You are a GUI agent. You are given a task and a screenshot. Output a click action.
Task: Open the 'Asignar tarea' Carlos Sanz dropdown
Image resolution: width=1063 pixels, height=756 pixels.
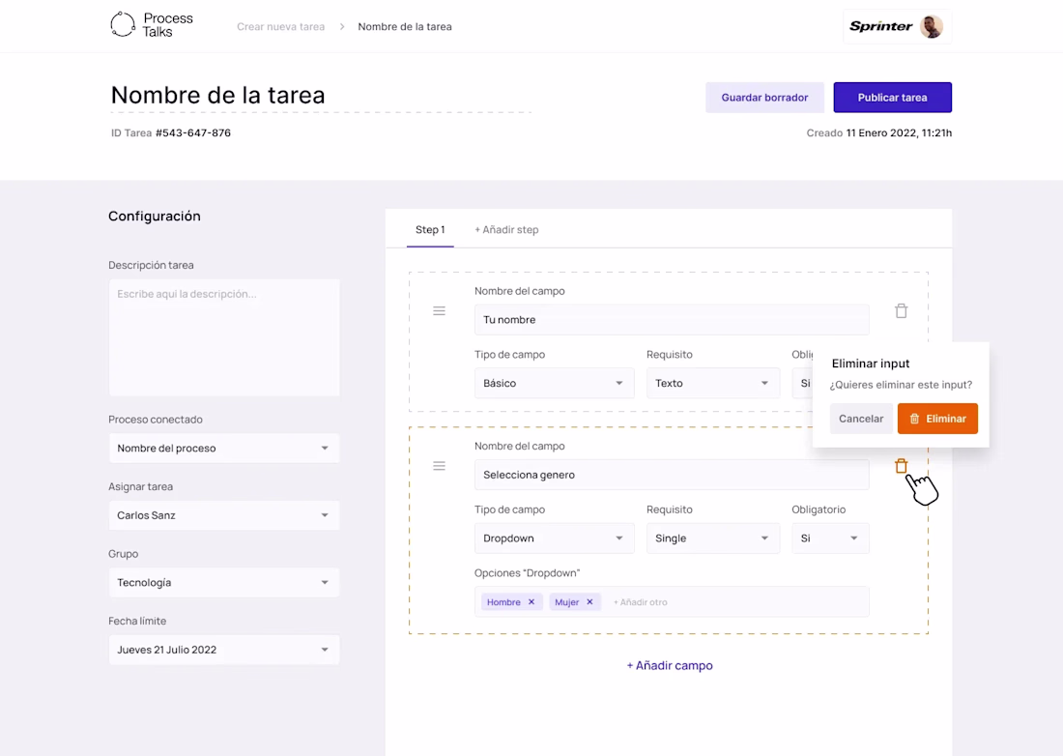coord(224,515)
